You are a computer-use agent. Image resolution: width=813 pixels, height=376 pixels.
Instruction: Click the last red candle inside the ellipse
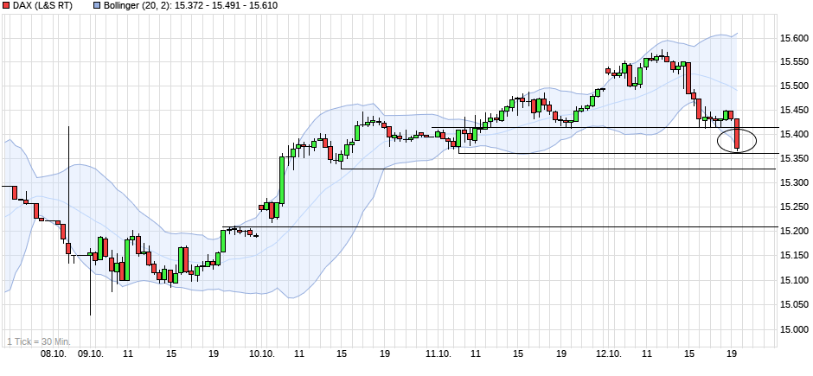coord(737,135)
